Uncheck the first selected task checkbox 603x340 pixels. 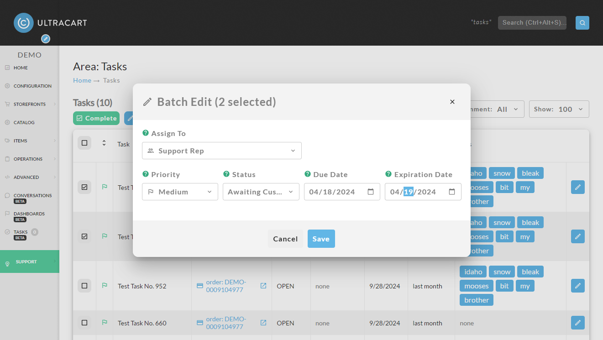pos(84,187)
